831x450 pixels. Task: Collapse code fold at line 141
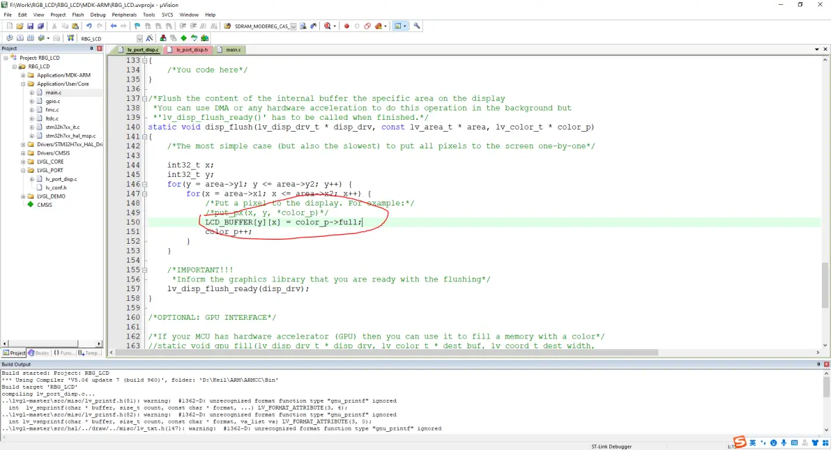tap(145, 137)
